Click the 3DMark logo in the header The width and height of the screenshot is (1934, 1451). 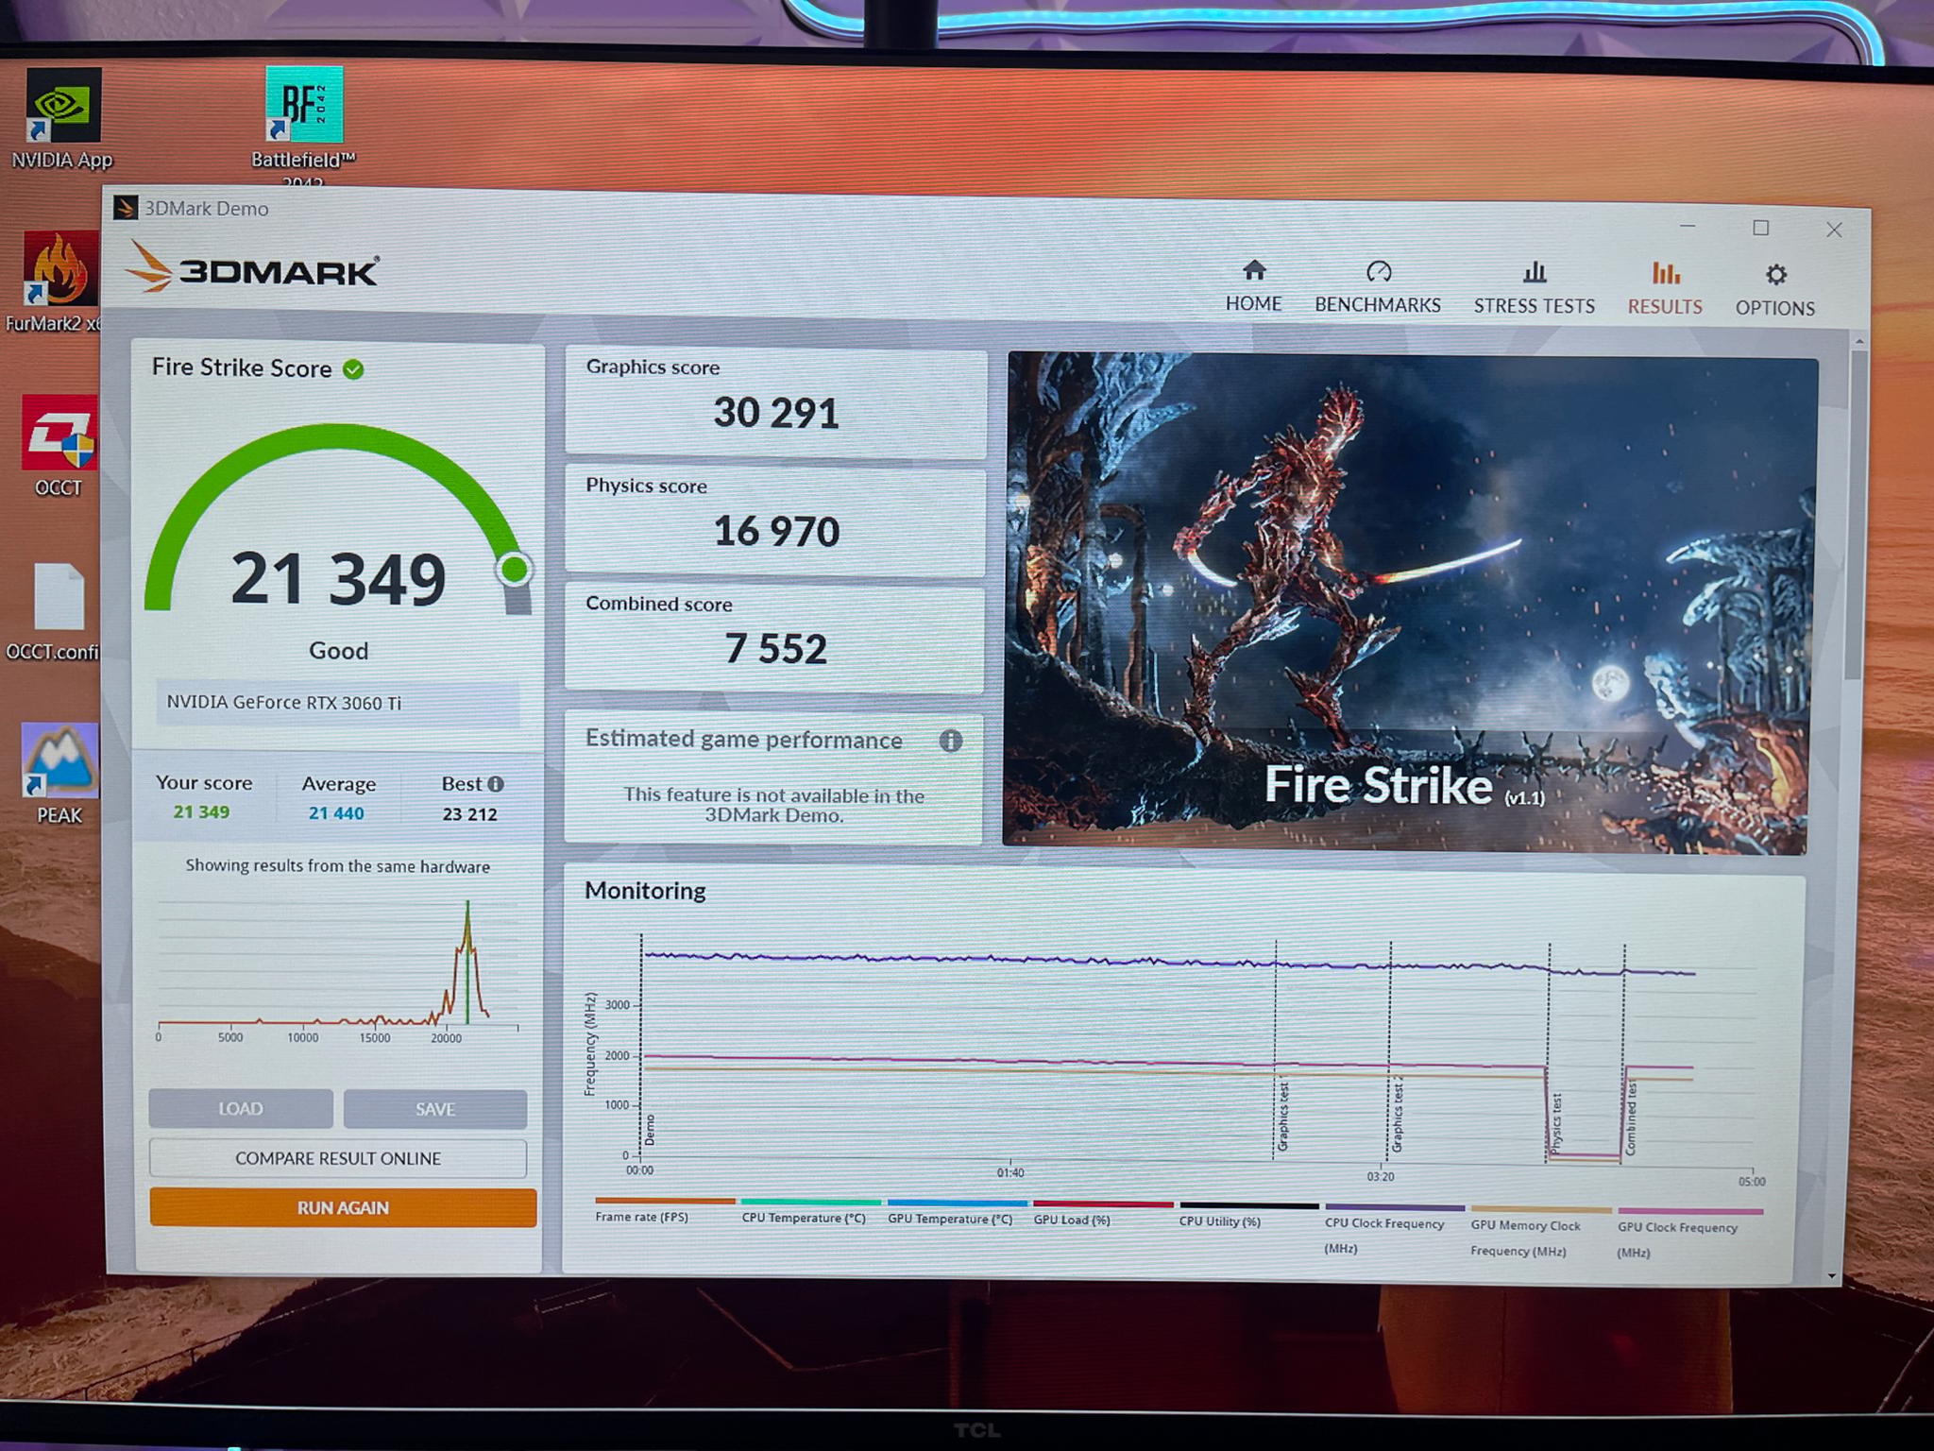tap(252, 268)
